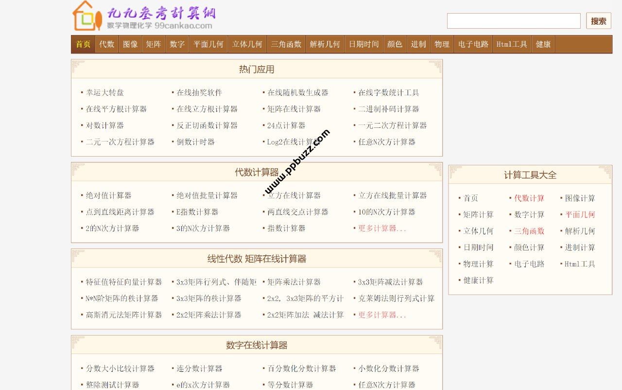Open the 在线抽奖软件 link
This screenshot has width=622, height=390.
click(x=200, y=92)
